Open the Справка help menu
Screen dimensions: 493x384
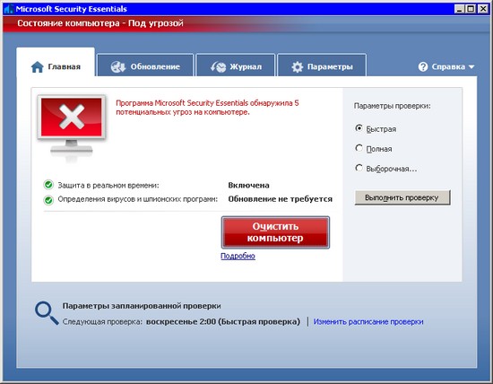point(446,66)
